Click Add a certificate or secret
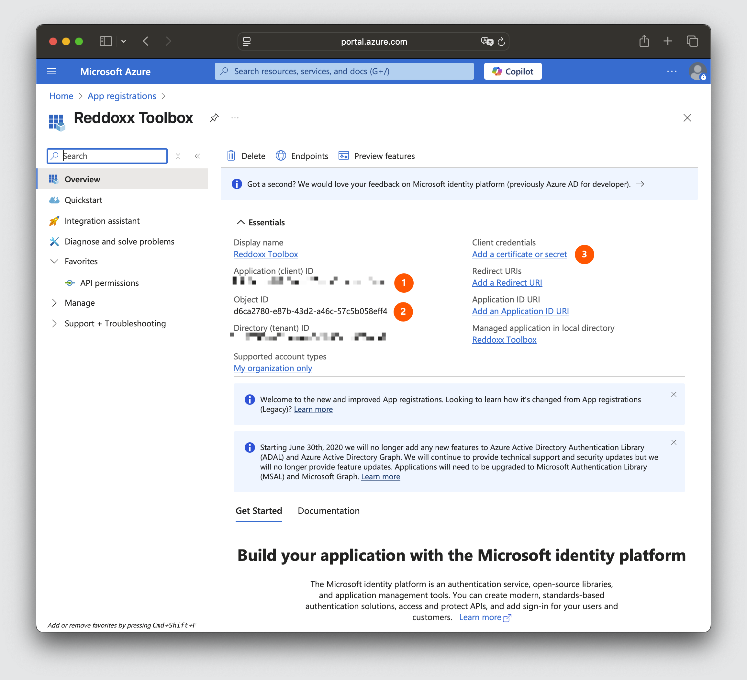Viewport: 747px width, 680px height. click(519, 254)
